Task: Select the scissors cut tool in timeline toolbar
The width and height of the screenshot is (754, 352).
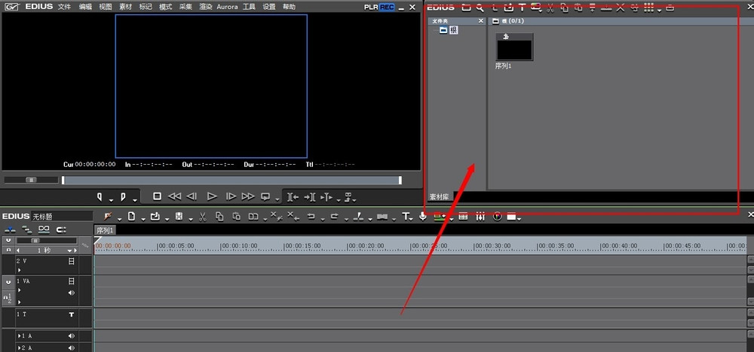Action: 202,217
